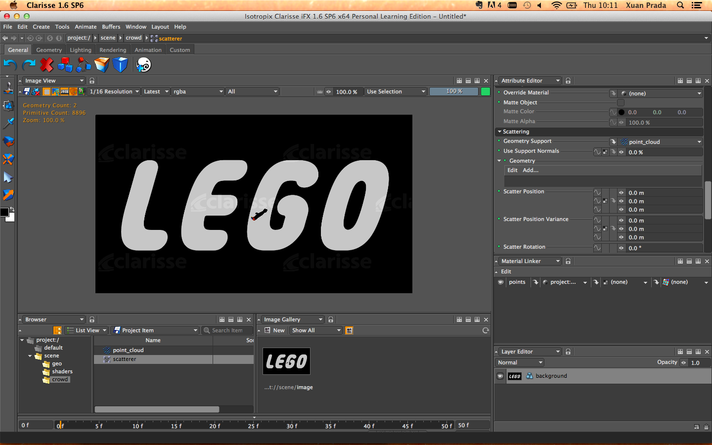Open the Matte Color swatch
712x445 pixels.
tap(622, 112)
